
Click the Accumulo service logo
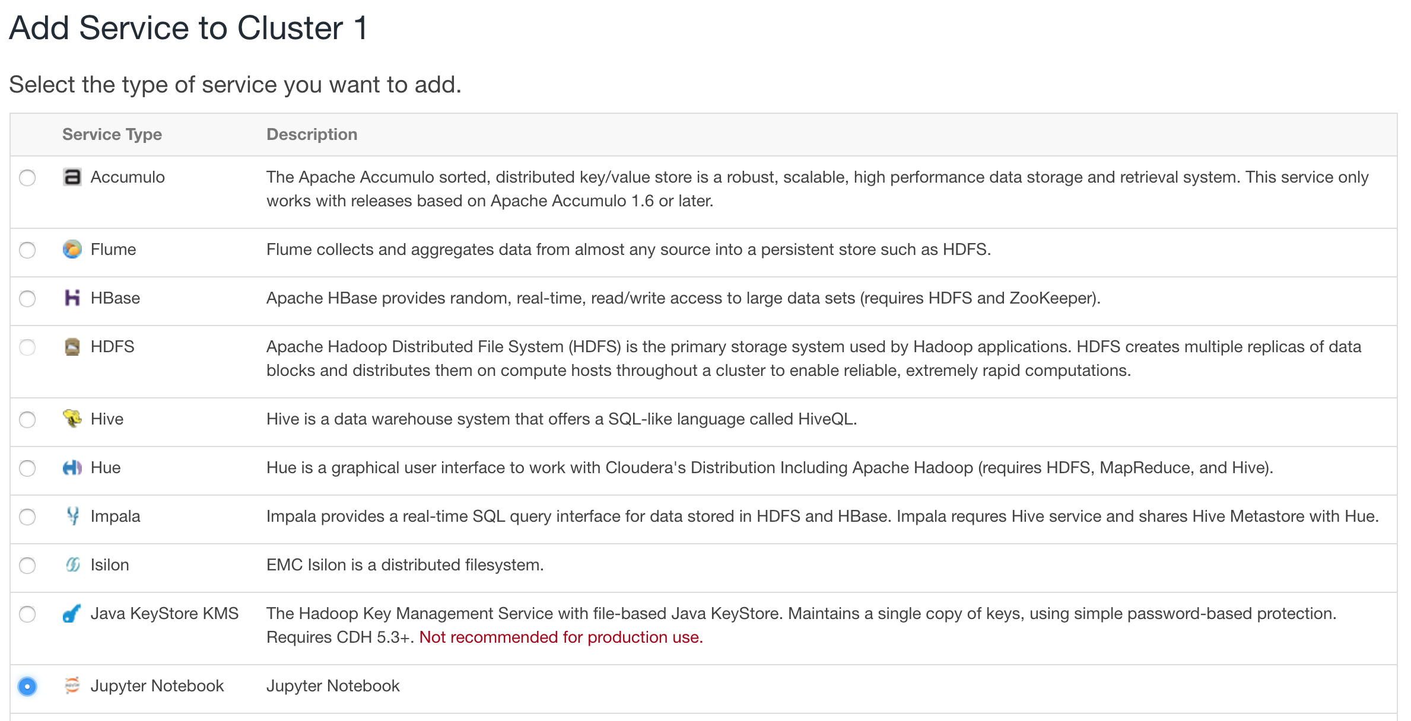point(71,177)
